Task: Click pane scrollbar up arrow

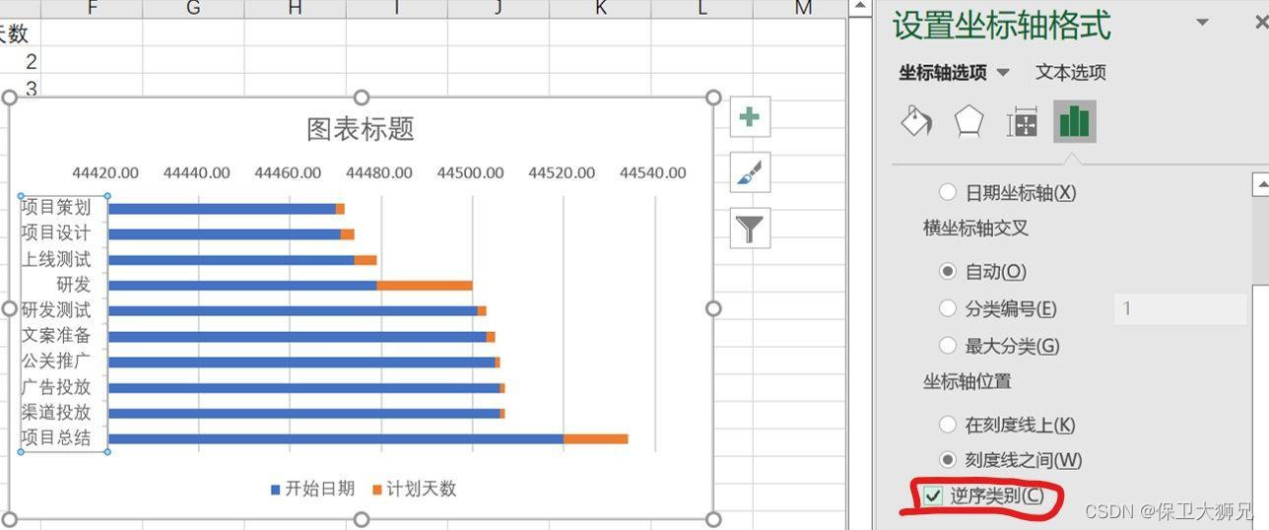Action: (x=1260, y=184)
